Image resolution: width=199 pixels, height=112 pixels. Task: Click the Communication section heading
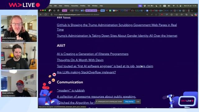coord(70,82)
